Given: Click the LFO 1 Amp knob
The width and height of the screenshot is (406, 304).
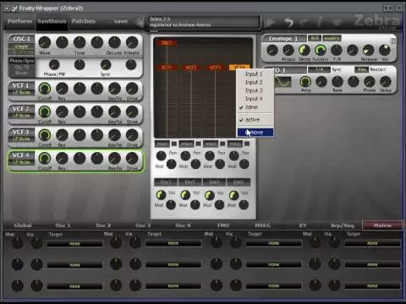Looking at the screenshot, I should 305,82.
